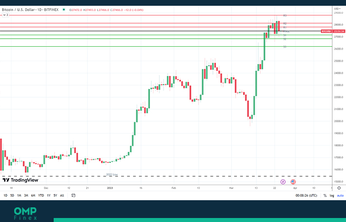The image size is (346, 222).
Task: Select the 6M time range
Action: point(33,195)
